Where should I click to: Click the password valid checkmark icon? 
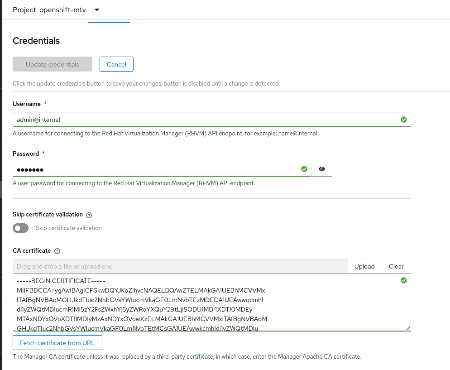coord(304,169)
